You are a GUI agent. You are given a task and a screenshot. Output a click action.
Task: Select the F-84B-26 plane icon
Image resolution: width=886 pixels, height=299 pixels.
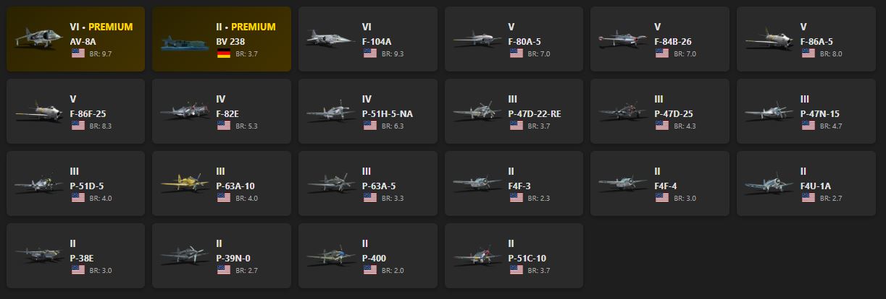[x=622, y=40]
